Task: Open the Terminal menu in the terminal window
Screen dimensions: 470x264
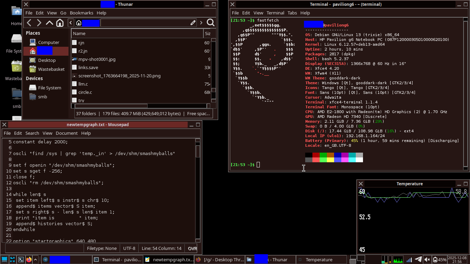Action: pos(276,13)
